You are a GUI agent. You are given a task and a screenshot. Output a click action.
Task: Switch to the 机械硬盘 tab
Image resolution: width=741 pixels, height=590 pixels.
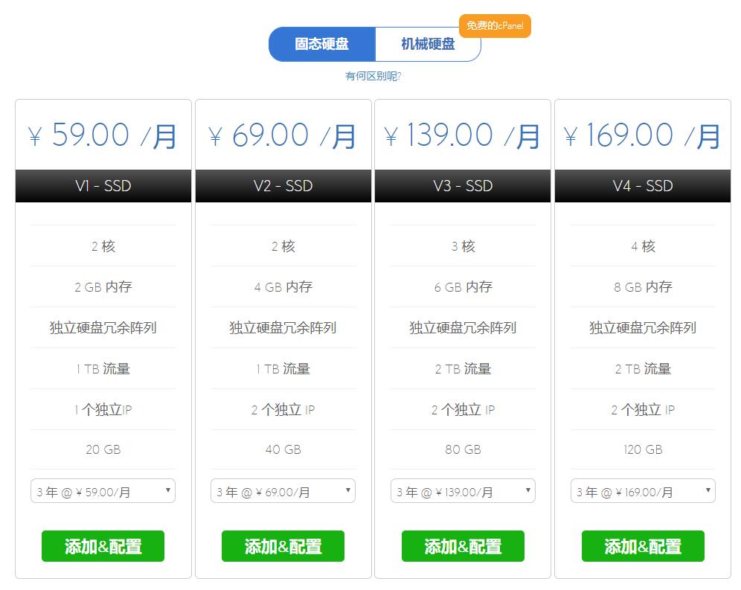(428, 44)
